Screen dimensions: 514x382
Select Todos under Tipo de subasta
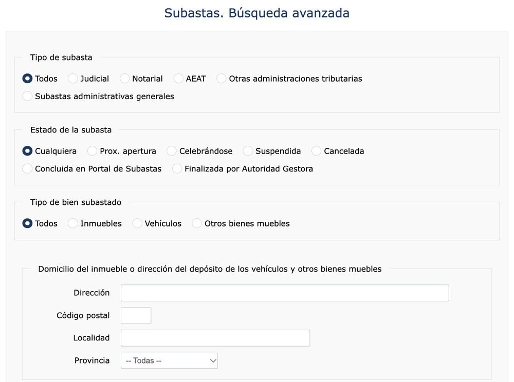click(x=27, y=79)
